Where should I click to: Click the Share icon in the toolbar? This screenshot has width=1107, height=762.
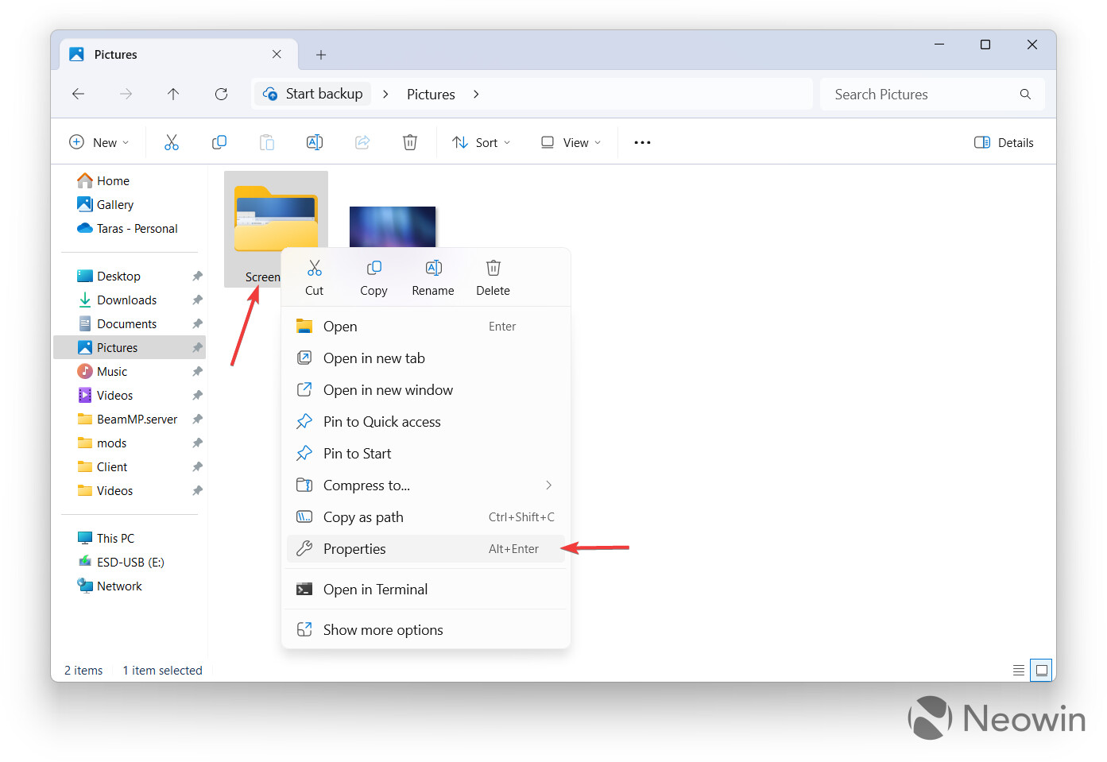click(x=362, y=142)
